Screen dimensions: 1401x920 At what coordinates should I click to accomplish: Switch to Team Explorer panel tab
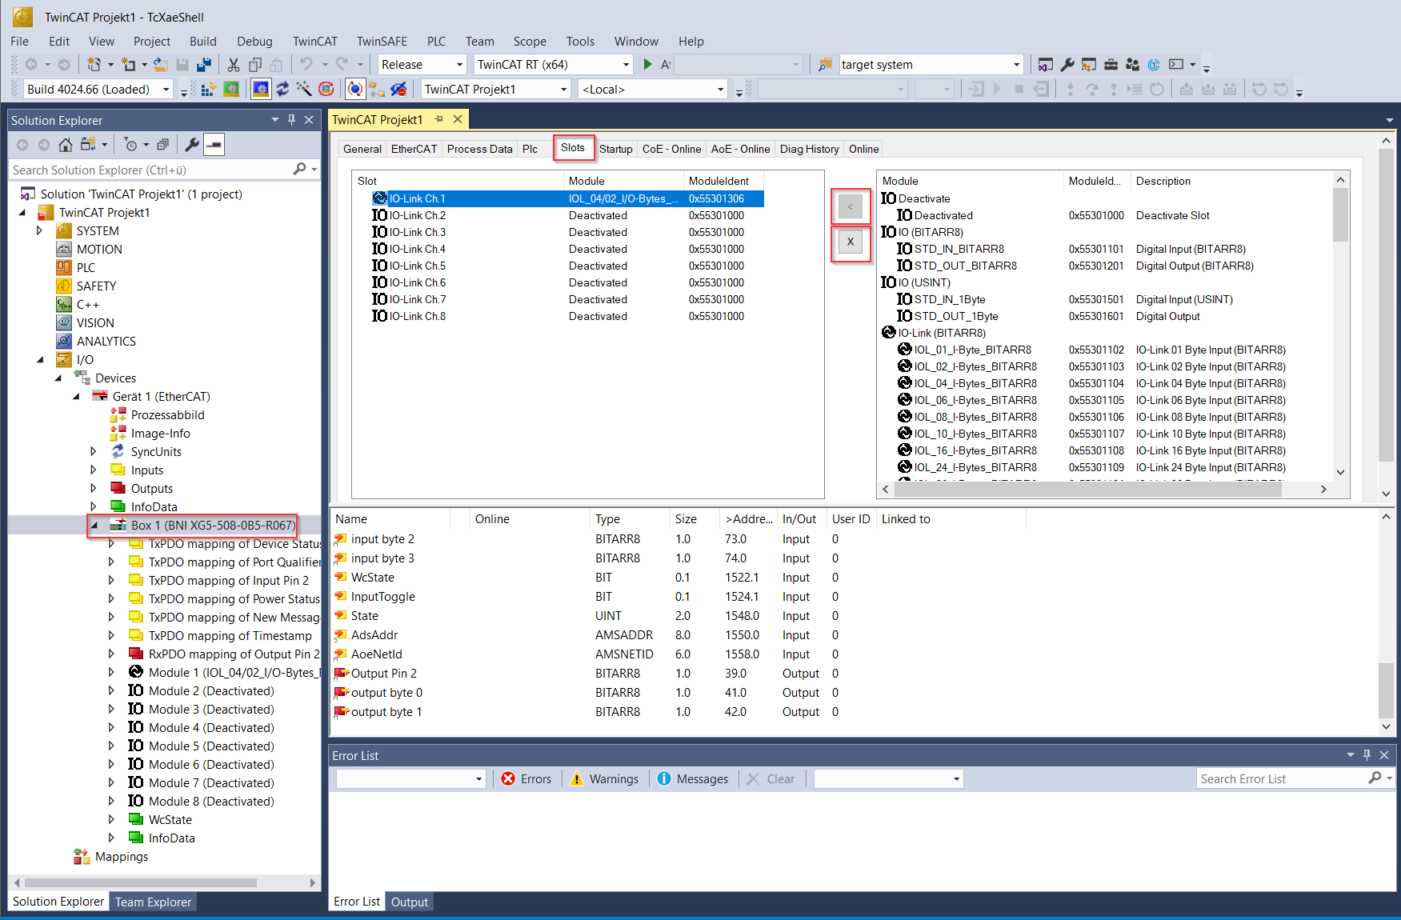153,902
